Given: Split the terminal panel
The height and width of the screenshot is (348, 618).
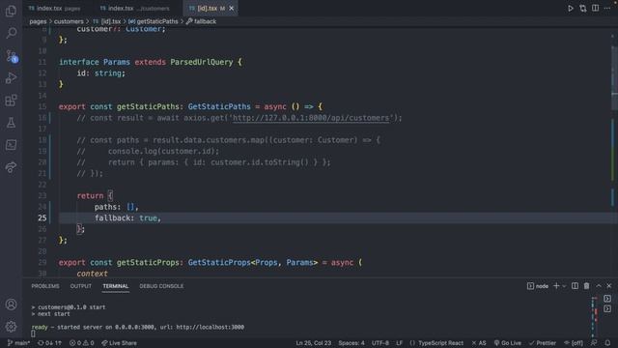Looking at the screenshot, I should 576,286.
